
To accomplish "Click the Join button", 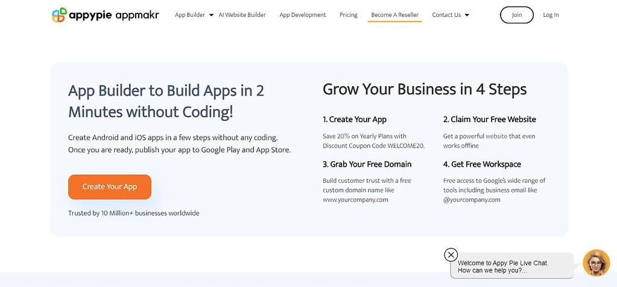I will (x=517, y=15).
